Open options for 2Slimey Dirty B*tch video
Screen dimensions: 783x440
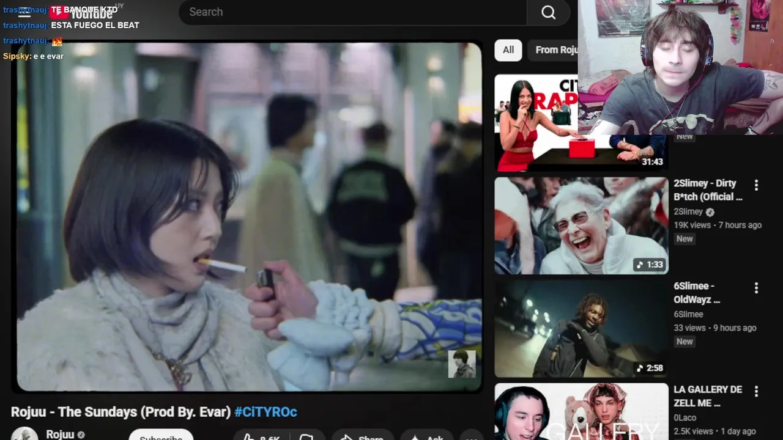(x=756, y=185)
